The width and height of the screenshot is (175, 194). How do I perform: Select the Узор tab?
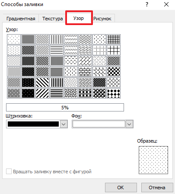coord(79,18)
